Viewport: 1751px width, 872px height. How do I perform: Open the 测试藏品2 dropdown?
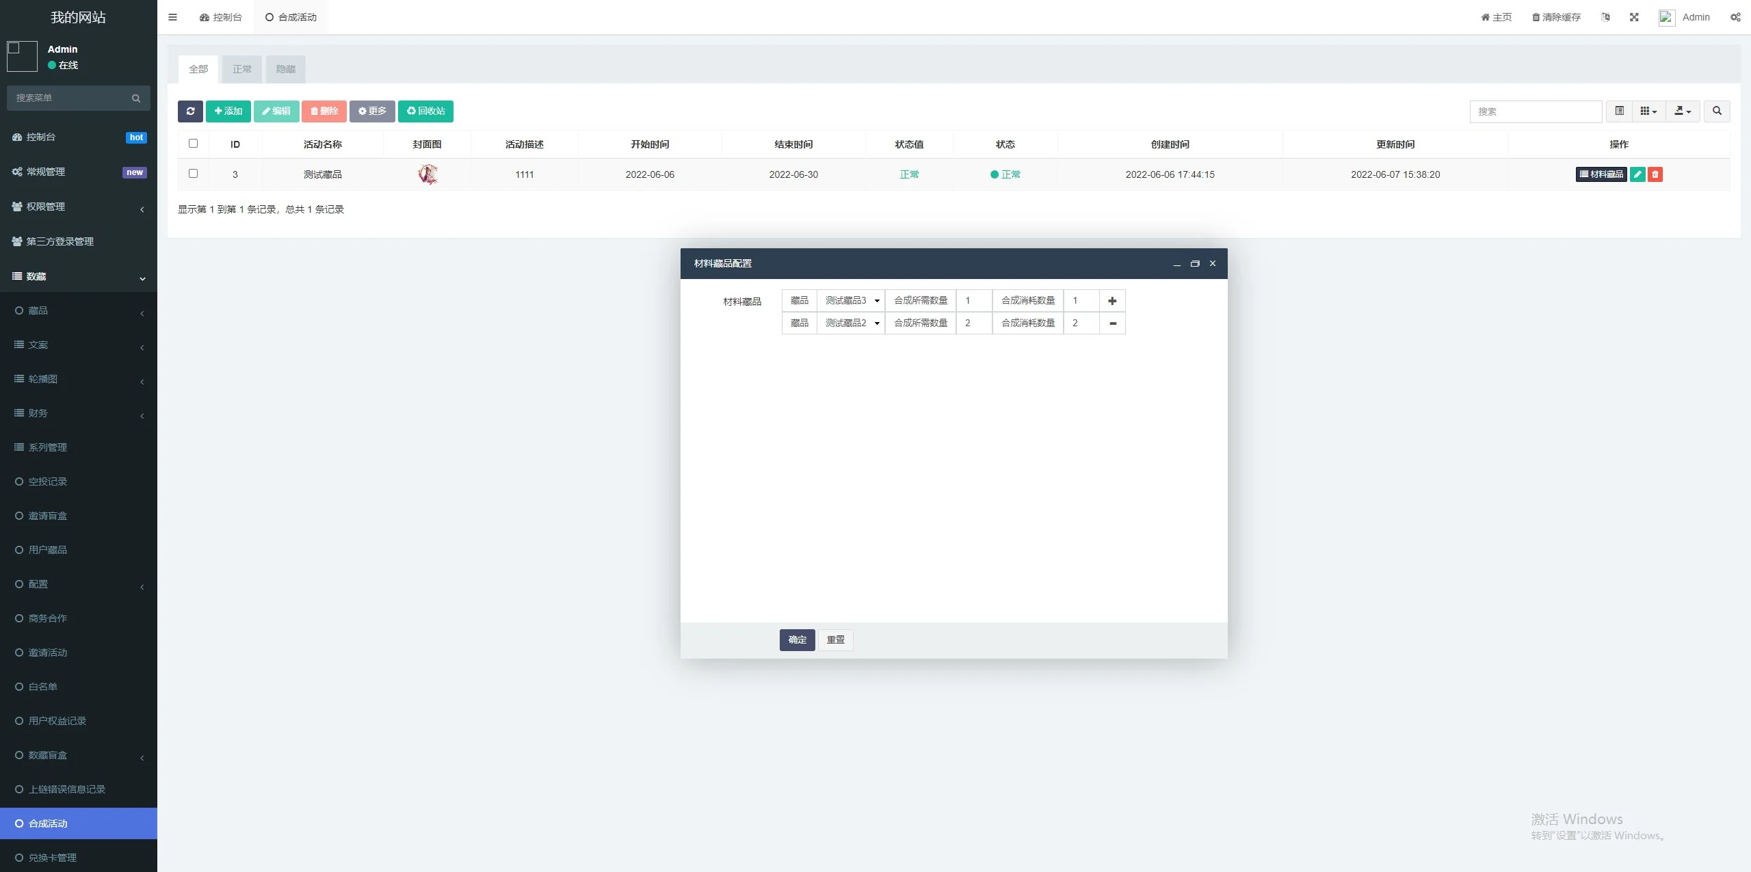coord(851,323)
